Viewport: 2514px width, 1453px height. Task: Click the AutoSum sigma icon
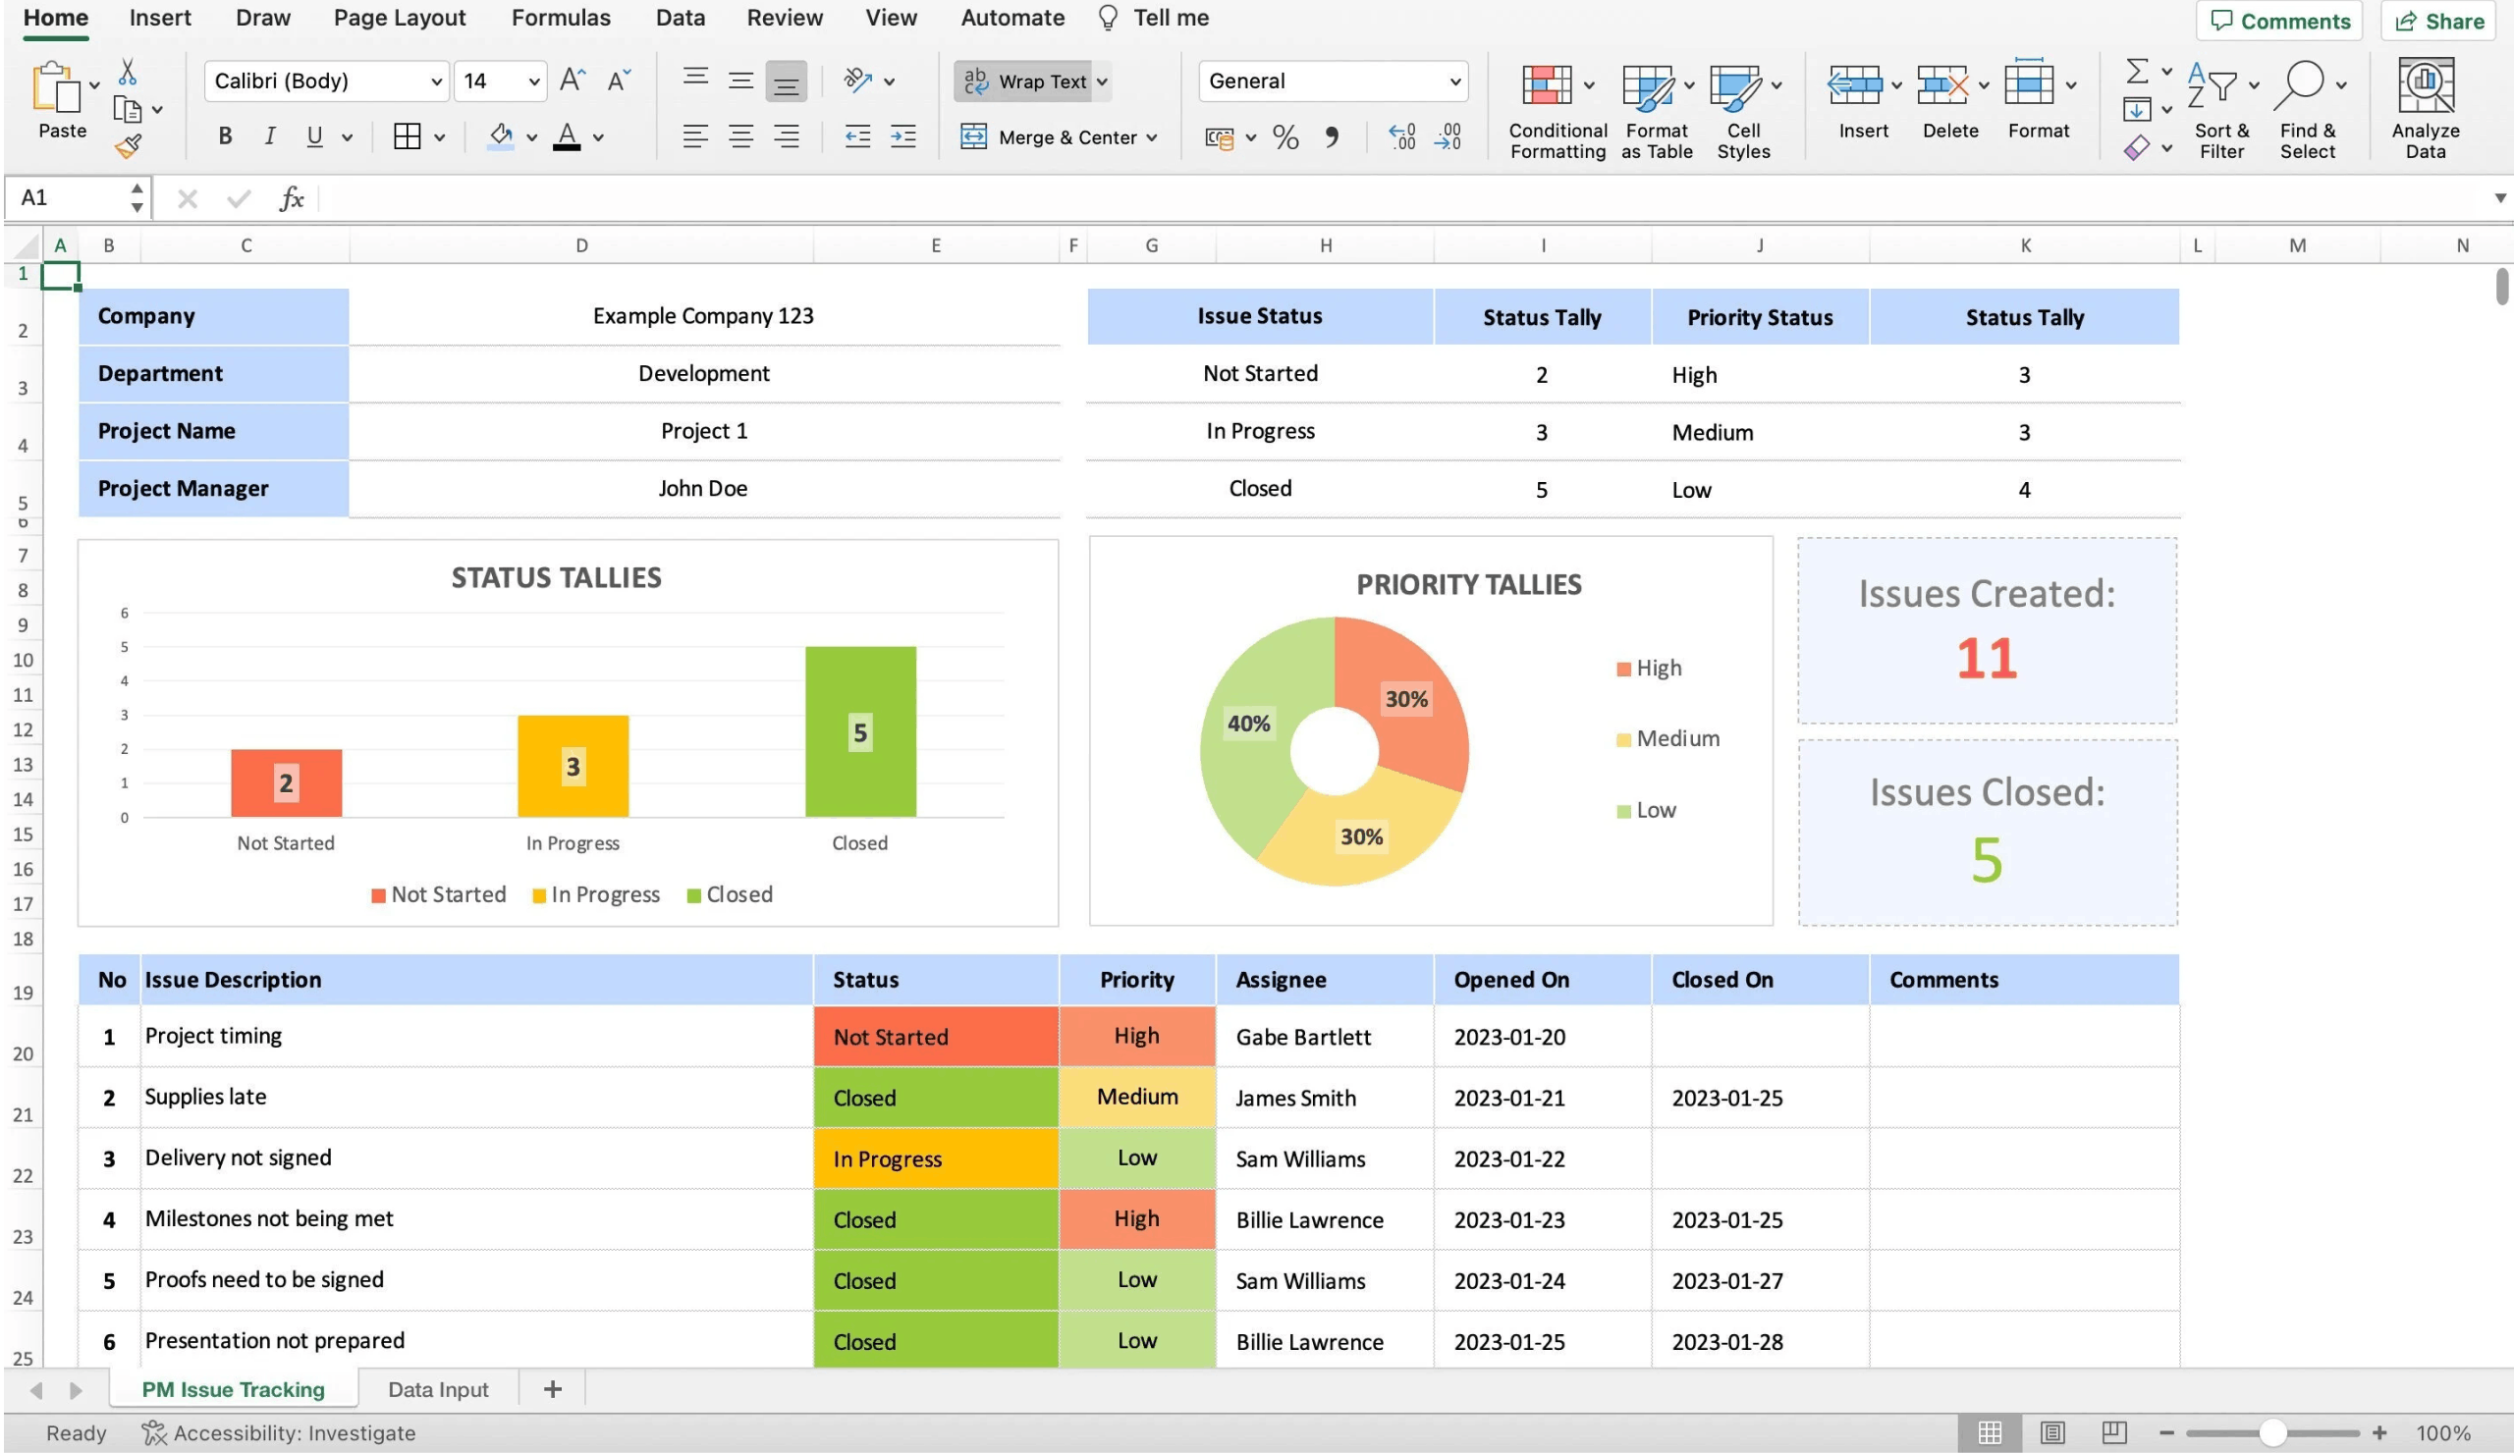[2136, 72]
